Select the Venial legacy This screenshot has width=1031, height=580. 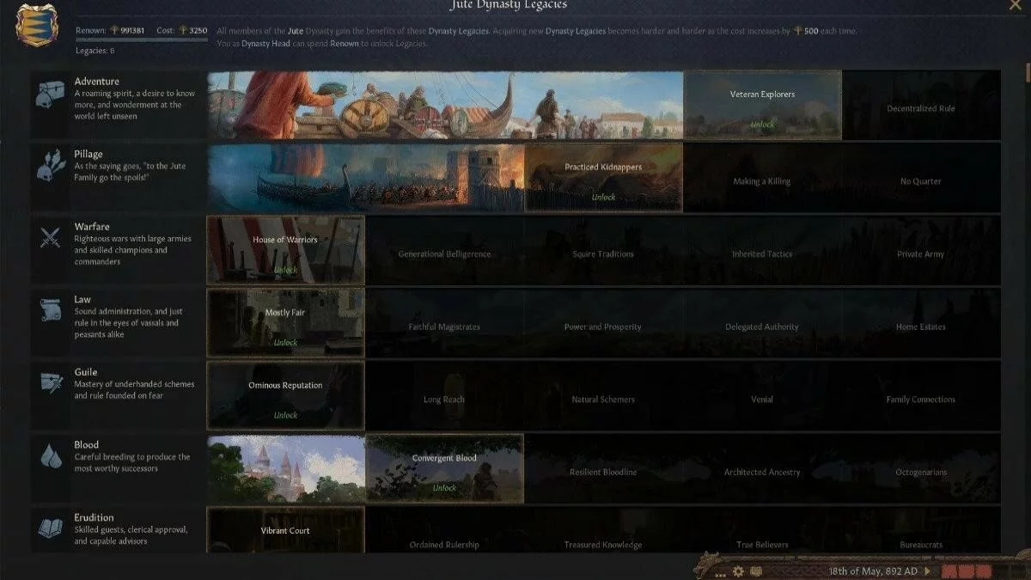(x=762, y=395)
